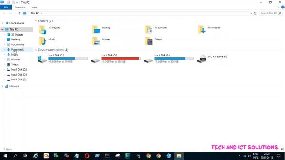The image size is (285, 160).
Task: Select Local Disk (D:) in navigation pane
Action: tap(19, 75)
